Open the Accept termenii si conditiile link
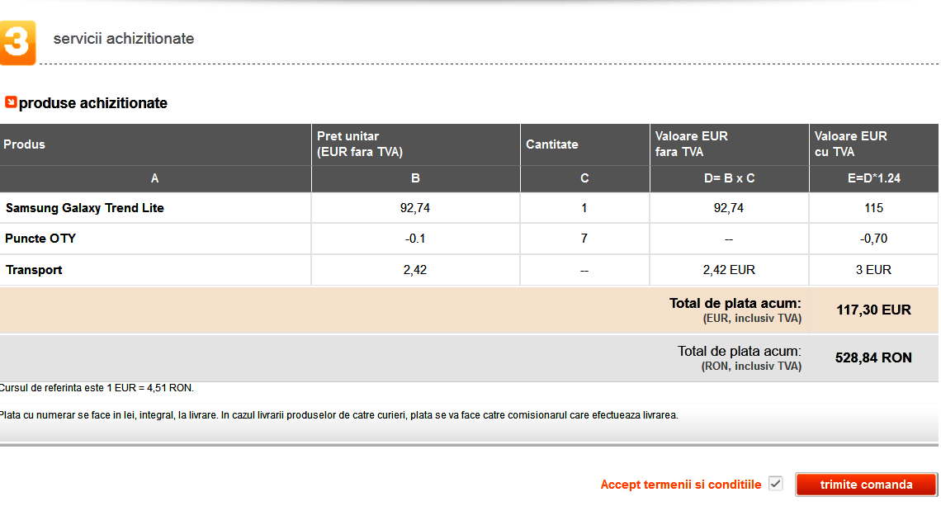Image resolution: width=941 pixels, height=511 pixels. click(680, 485)
